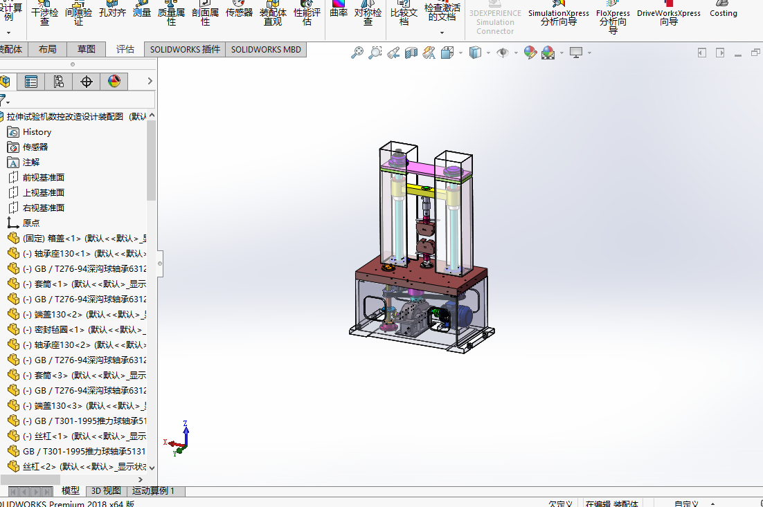
Task: Switch to the 评估 (Evaluate) tab
Action: tap(125, 49)
